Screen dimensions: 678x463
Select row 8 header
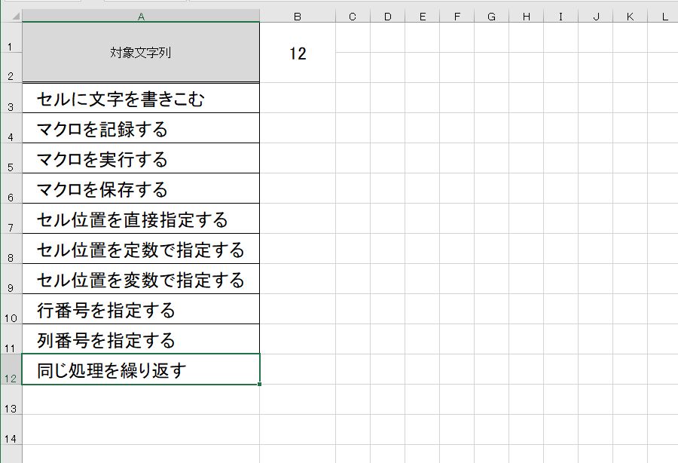point(11,249)
